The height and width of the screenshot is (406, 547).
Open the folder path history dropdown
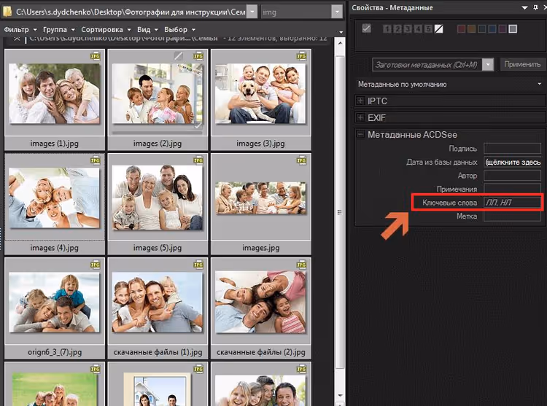click(x=252, y=12)
